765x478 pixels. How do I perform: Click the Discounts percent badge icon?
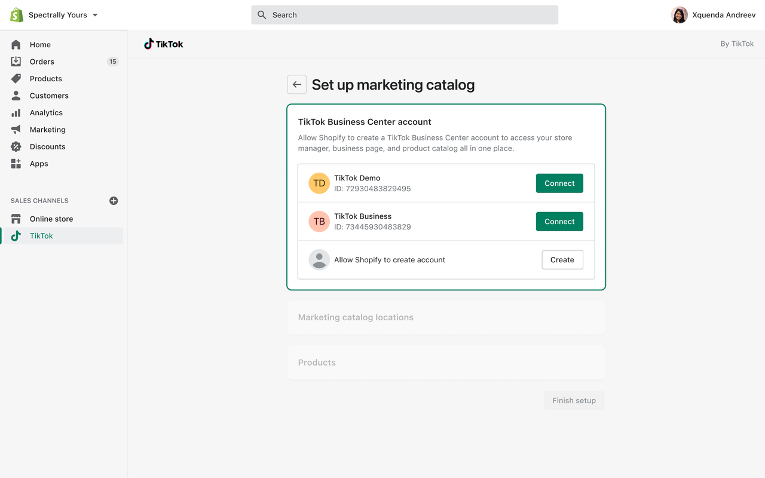(x=16, y=147)
